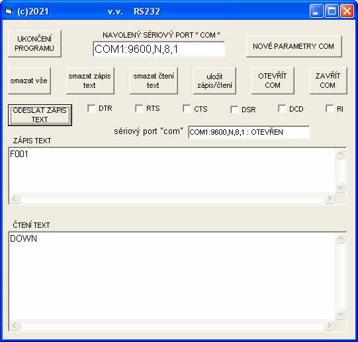The width and height of the screenshot is (358, 342).
Task: Clear text with smazat zápis text
Action: click(x=90, y=81)
